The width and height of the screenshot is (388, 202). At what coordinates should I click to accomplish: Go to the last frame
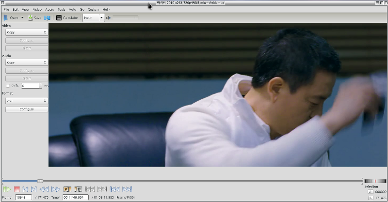pos(127,189)
